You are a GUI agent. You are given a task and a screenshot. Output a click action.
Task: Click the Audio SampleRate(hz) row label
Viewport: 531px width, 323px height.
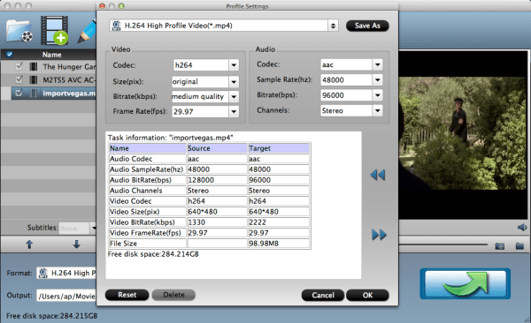146,169
